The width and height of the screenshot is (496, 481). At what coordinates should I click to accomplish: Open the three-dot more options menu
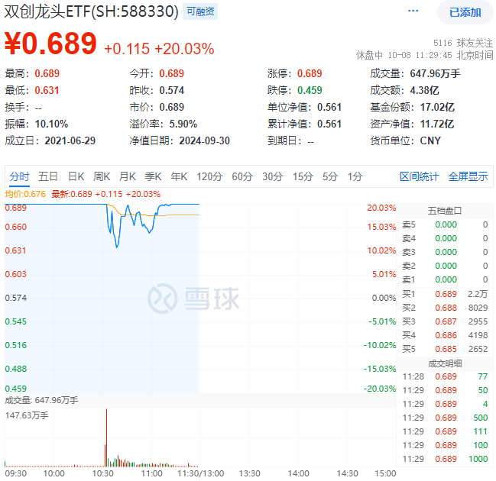(x=413, y=11)
